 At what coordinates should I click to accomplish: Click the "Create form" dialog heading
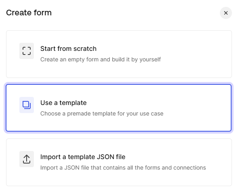[x=29, y=13]
